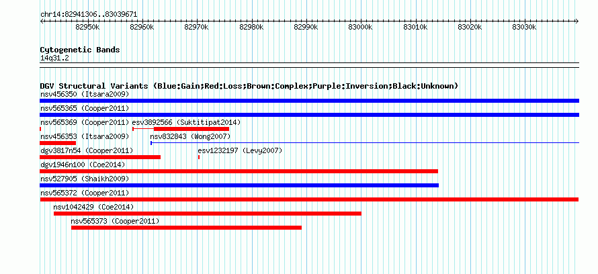This screenshot has width=598, height=274.
Task: Click the 83000k ruler tick label
Action: (x=360, y=27)
